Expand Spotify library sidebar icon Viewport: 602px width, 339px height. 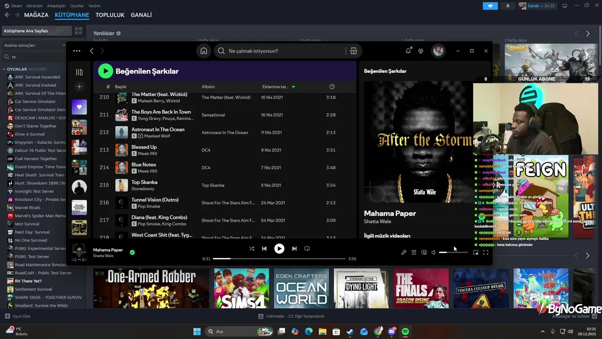coord(79,72)
